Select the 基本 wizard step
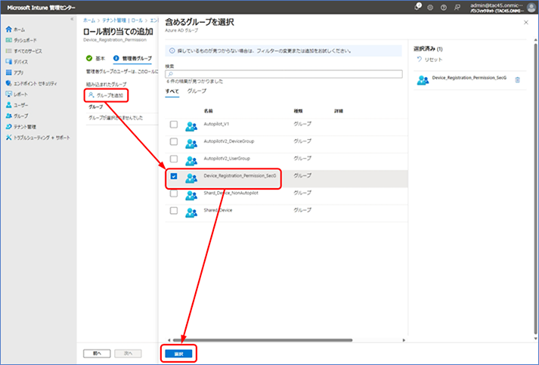This screenshot has width=539, height=365. tap(95, 58)
